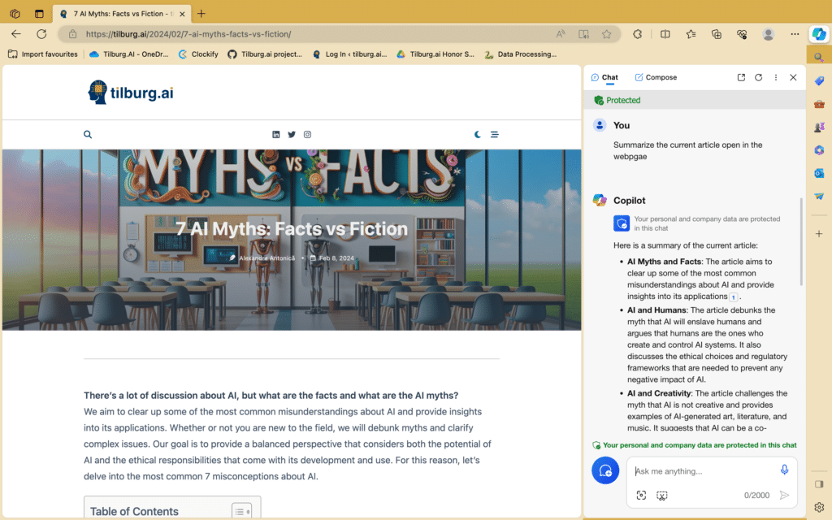Click the add screenshot icon in chat box
The width and height of the screenshot is (832, 520).
pos(641,495)
